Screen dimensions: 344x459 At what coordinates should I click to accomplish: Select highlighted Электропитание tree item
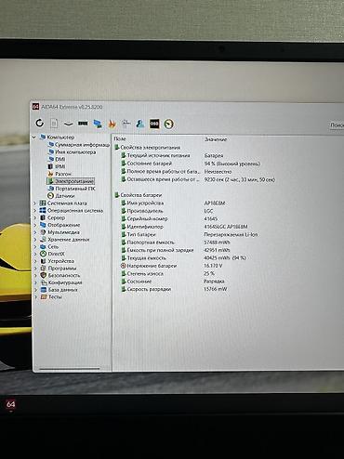[71, 181]
